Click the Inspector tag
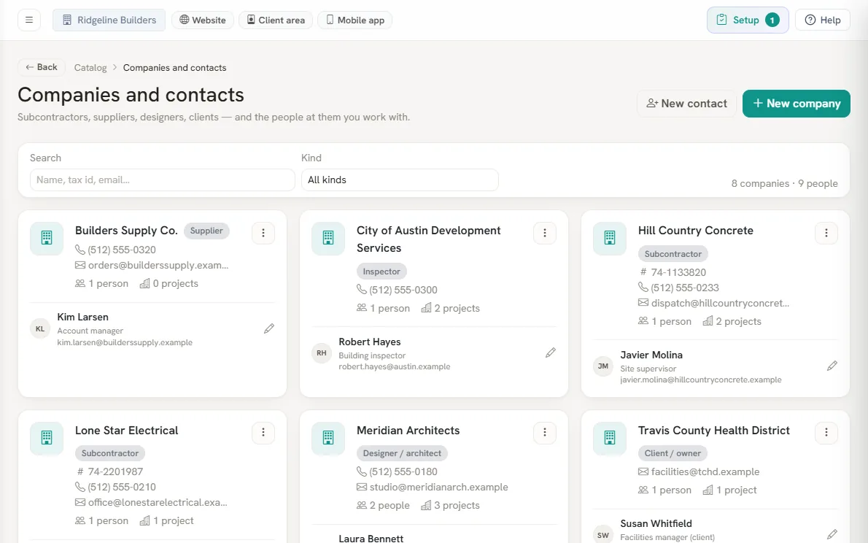This screenshot has width=868, height=543. pos(381,271)
